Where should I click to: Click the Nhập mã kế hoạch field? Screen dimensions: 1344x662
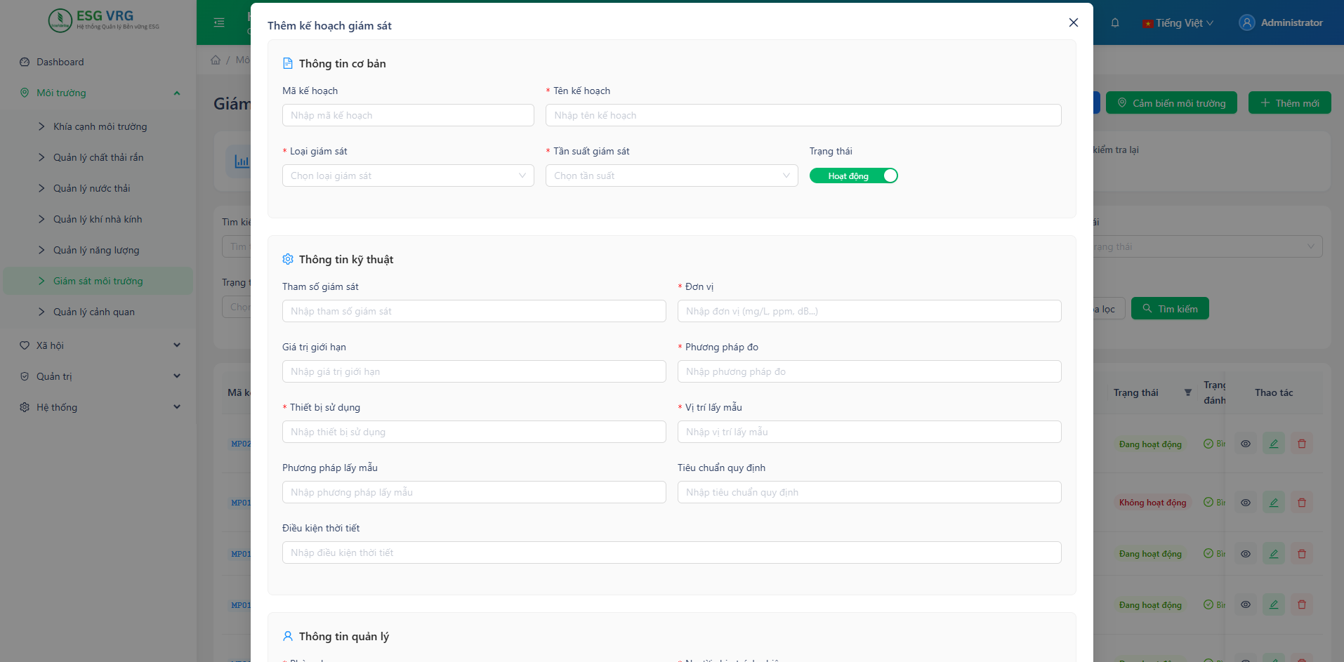(x=408, y=115)
